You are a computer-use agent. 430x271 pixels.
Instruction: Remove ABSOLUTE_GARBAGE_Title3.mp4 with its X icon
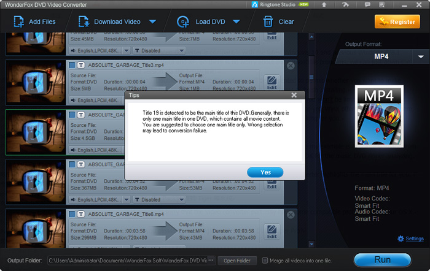[291, 66]
